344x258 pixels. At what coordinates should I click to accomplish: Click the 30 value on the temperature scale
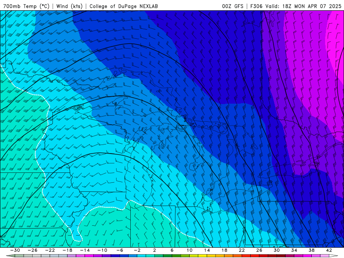[x=276, y=250]
